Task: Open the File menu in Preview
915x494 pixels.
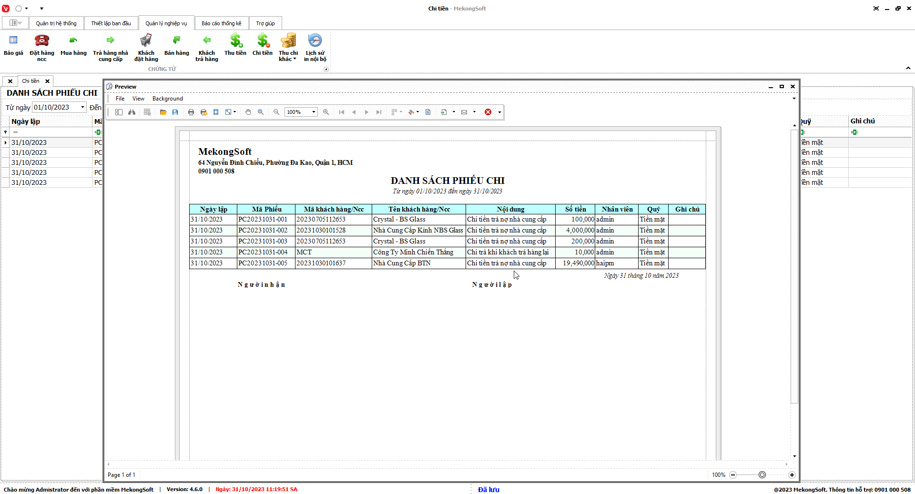Action: [120, 99]
